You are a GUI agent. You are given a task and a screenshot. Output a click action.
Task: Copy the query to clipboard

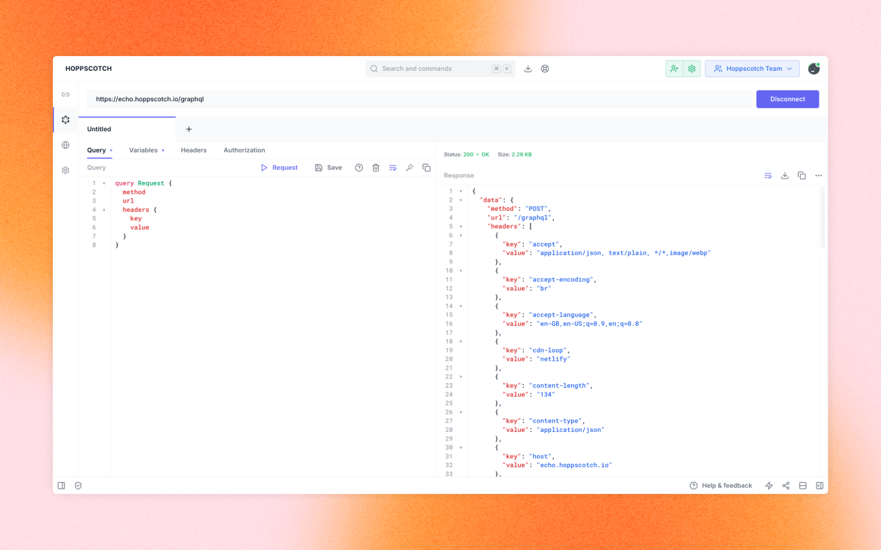[x=426, y=168]
